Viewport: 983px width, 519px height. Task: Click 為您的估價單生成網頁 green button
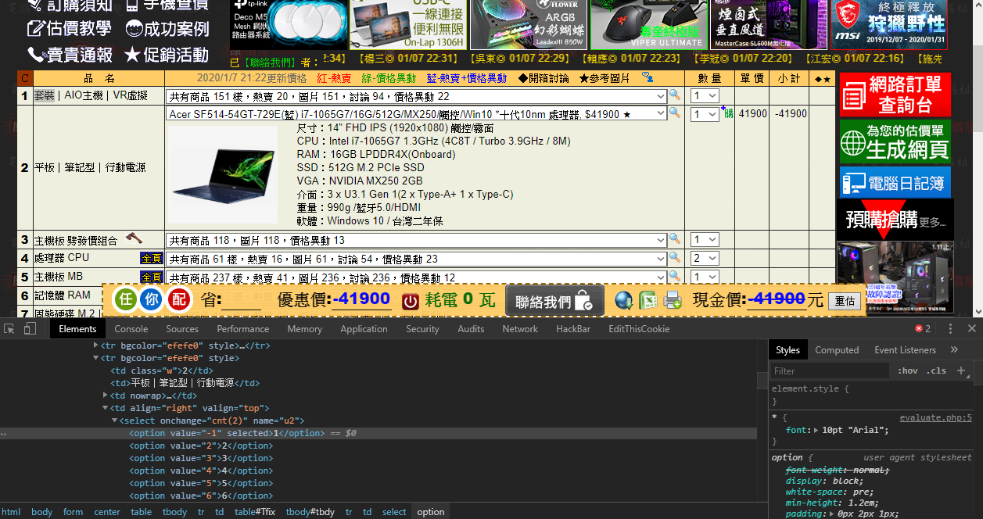point(895,141)
